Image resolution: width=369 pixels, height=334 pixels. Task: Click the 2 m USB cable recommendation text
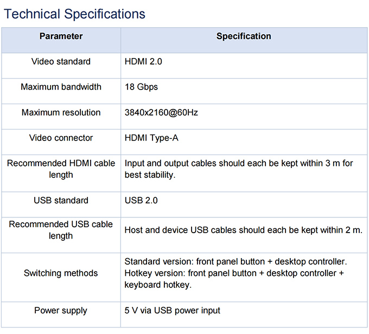[x=243, y=230]
